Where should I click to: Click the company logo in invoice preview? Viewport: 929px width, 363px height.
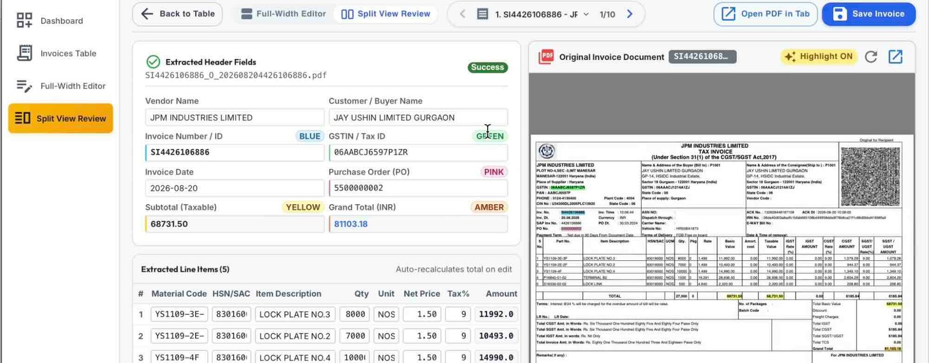[546, 151]
